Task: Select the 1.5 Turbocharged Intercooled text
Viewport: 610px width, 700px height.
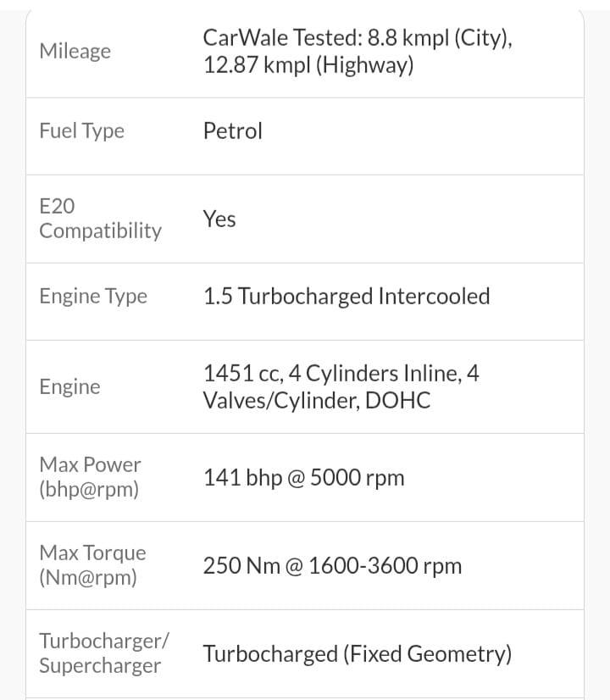Action: point(347,296)
